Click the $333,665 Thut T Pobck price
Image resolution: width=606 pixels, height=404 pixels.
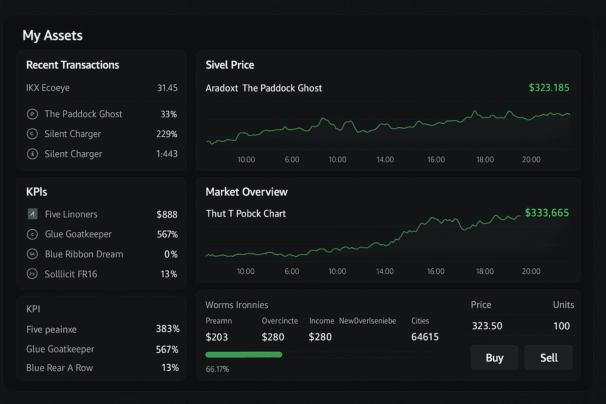[547, 213]
